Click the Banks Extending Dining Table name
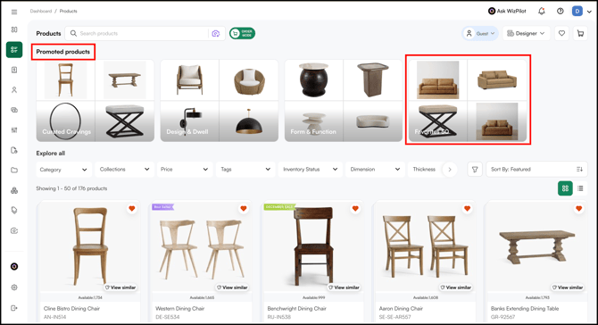Screen dimensions: 598x325 525,308
